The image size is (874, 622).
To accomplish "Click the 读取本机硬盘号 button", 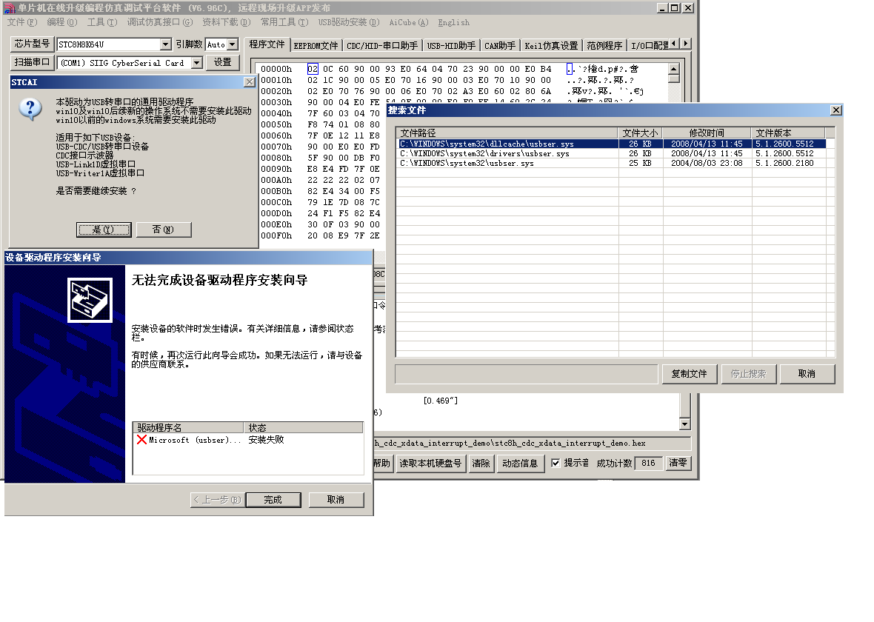I will tap(430, 463).
